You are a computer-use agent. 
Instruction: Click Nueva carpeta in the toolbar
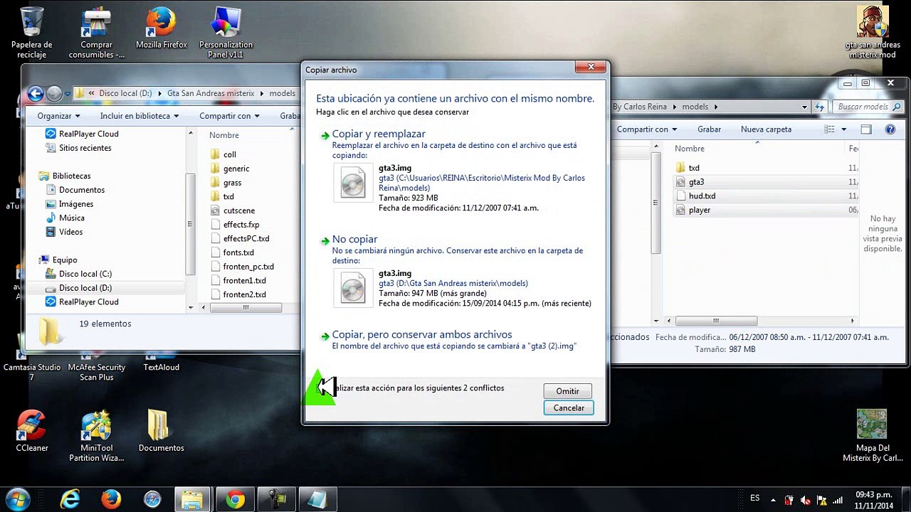click(x=766, y=129)
